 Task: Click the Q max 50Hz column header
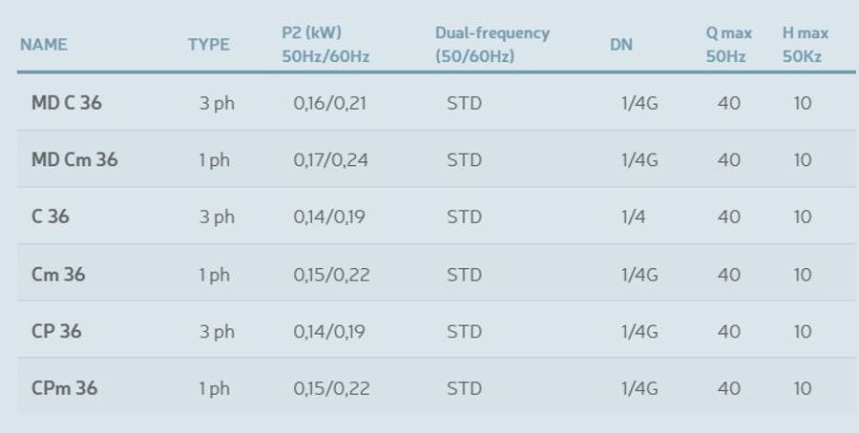(x=728, y=45)
